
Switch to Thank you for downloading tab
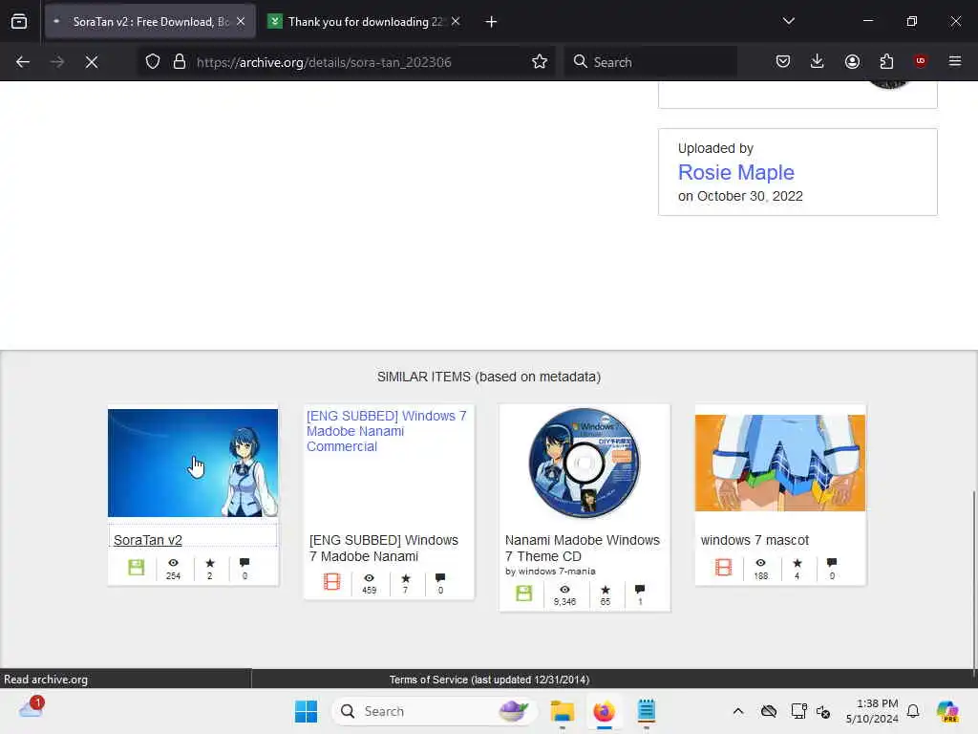pos(365,22)
